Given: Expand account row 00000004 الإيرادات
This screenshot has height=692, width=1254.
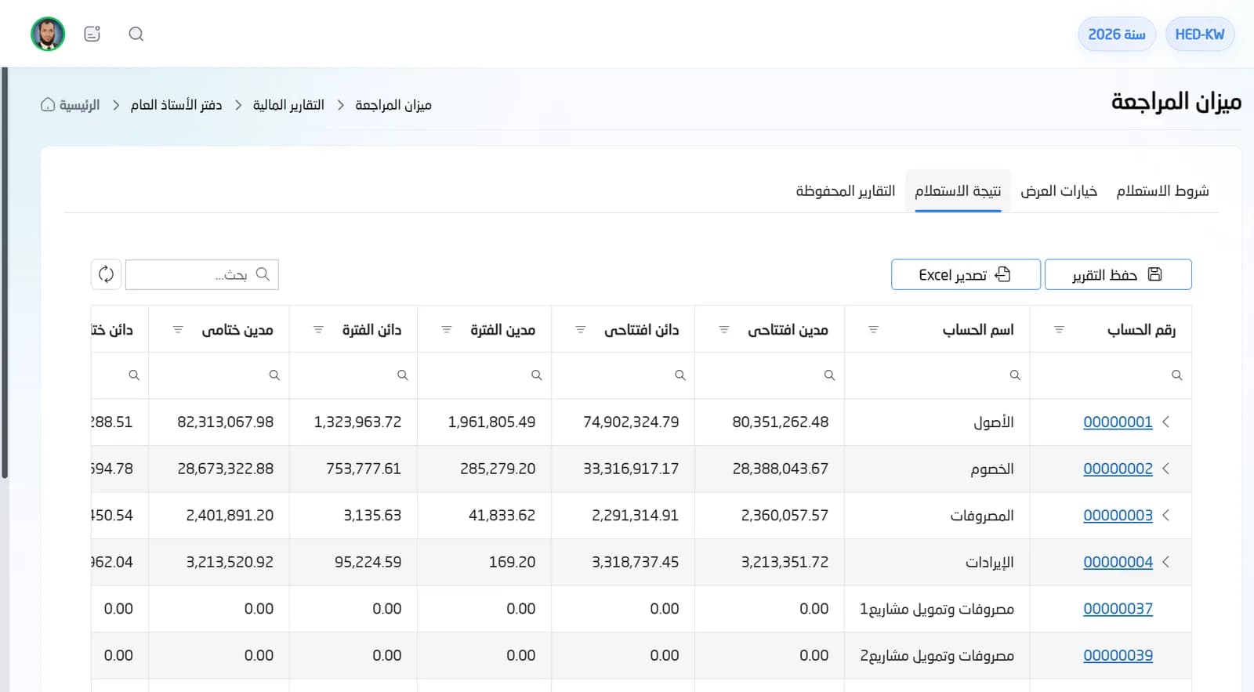Looking at the screenshot, I should [1166, 562].
